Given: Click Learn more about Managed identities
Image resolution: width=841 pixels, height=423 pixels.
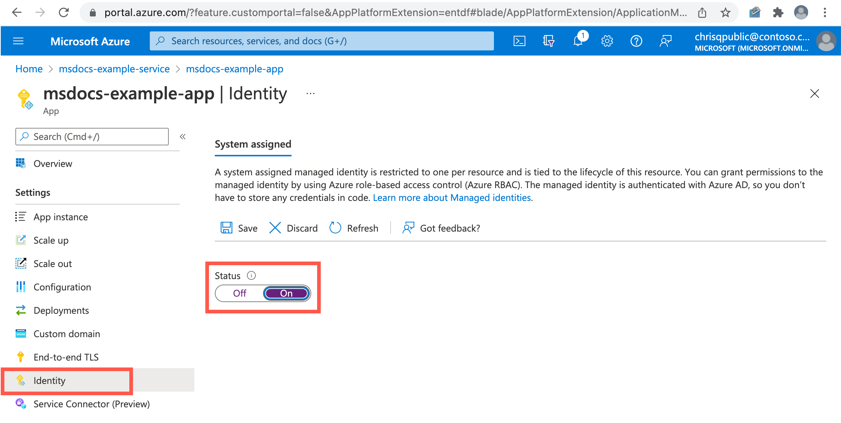Looking at the screenshot, I should [x=452, y=198].
